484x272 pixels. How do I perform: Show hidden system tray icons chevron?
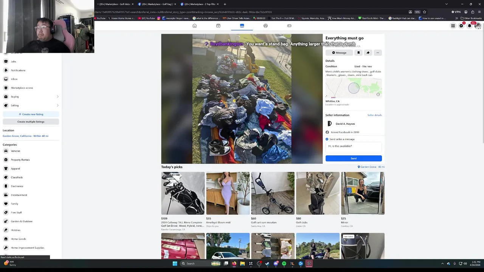(x=442, y=263)
